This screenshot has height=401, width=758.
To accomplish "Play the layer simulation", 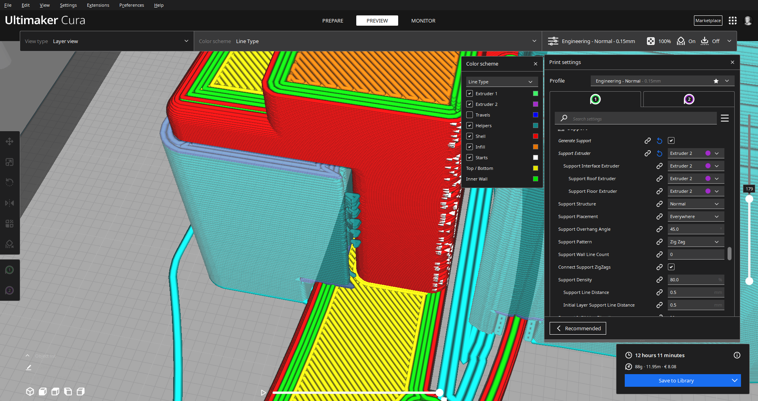I will [x=263, y=393].
